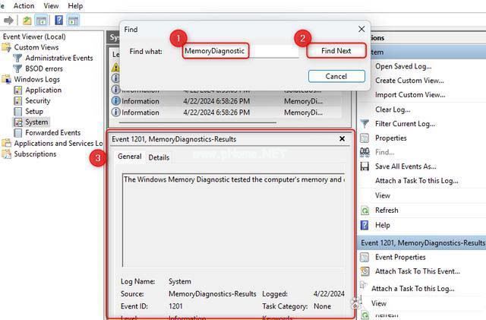The image size is (486, 320).
Task: Click the Attach Task To This Event icon
Action: (x=364, y=271)
